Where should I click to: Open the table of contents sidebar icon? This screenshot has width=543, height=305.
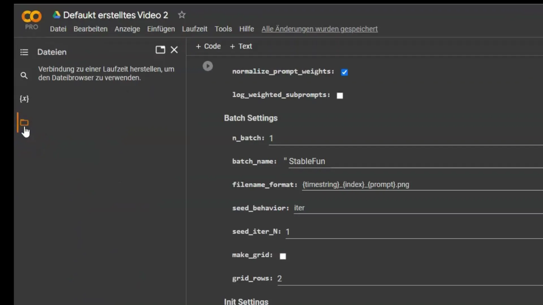tap(24, 52)
